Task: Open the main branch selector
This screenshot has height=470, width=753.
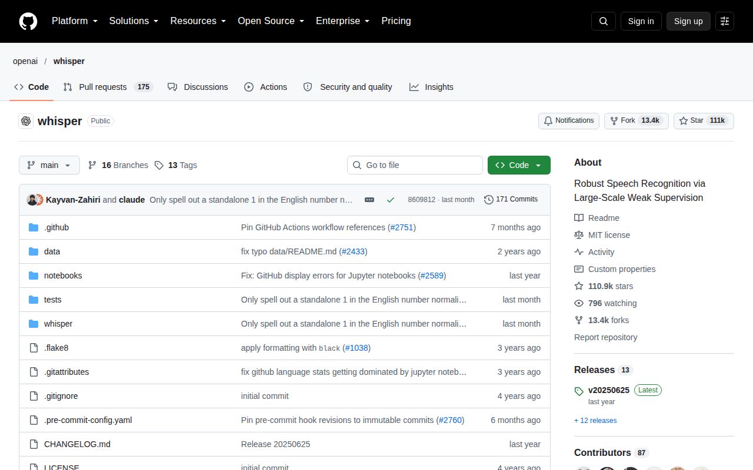Action: tap(49, 165)
